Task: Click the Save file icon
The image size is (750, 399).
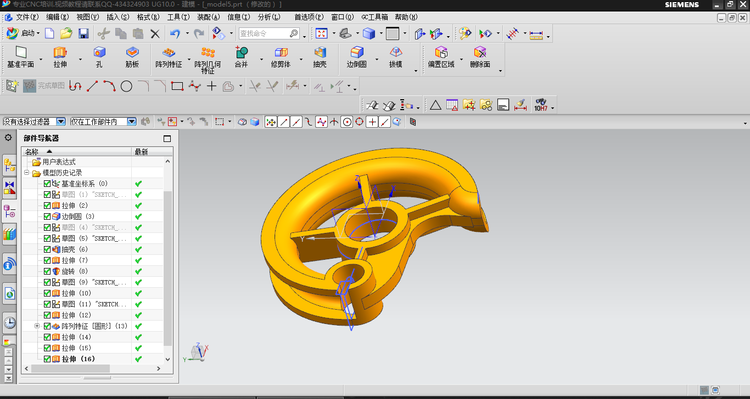Action: (x=83, y=34)
